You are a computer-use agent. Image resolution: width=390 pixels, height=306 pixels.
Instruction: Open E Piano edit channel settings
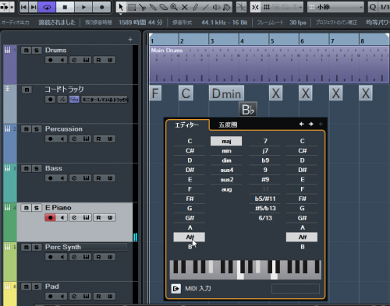(x=74, y=217)
